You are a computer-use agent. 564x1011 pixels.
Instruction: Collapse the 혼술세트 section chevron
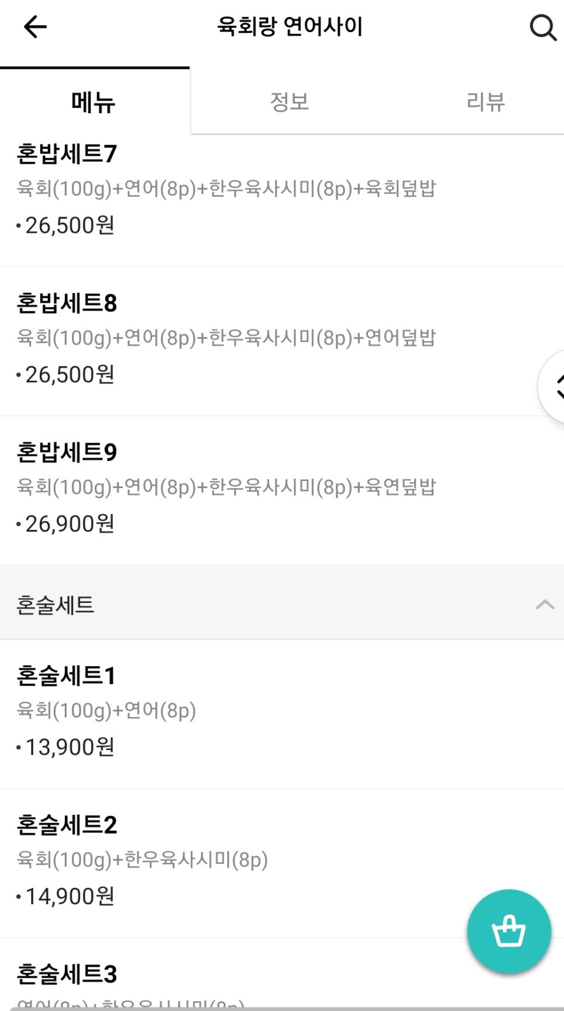pos(545,605)
